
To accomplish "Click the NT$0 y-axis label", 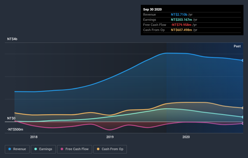I will point(11,118).
